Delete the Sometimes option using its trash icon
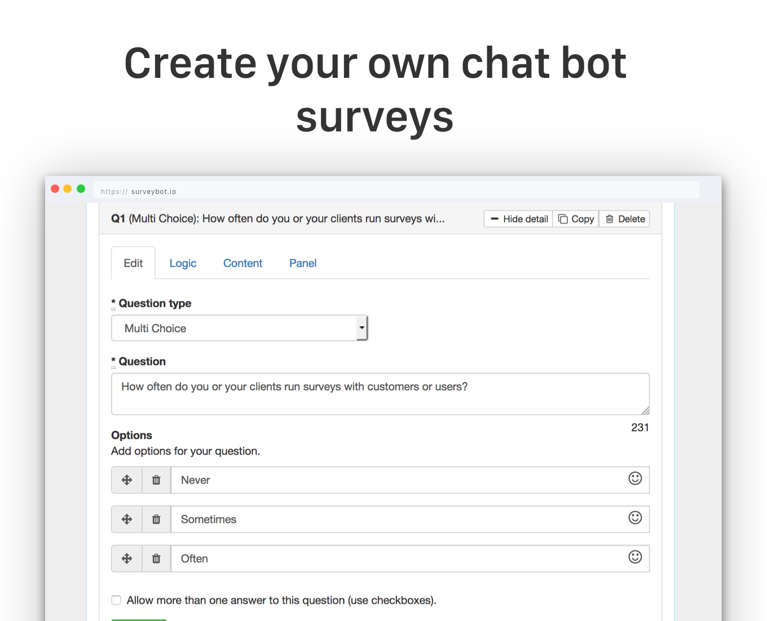This screenshot has width=767, height=621. (156, 519)
